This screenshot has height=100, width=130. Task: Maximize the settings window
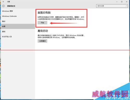click(122, 2)
